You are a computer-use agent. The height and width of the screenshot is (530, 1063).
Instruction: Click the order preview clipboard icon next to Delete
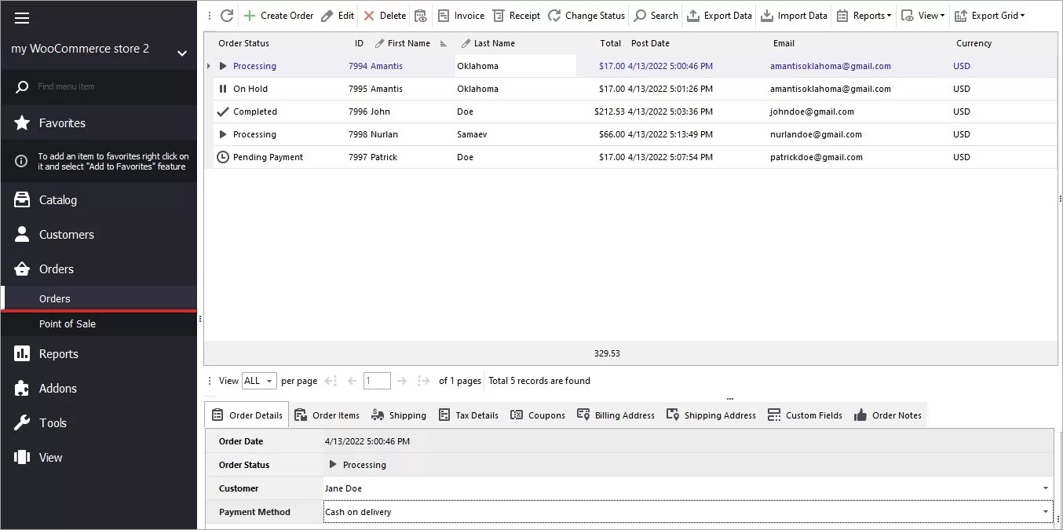421,15
